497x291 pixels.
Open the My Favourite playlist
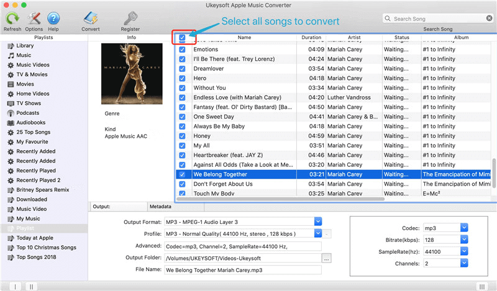pyautogui.click(x=32, y=142)
